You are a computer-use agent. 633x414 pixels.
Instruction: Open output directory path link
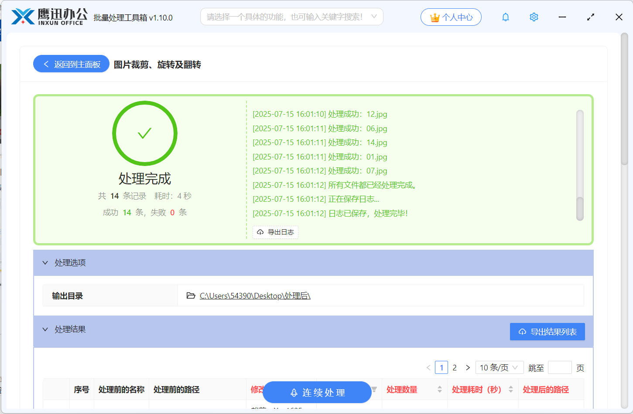click(x=255, y=296)
